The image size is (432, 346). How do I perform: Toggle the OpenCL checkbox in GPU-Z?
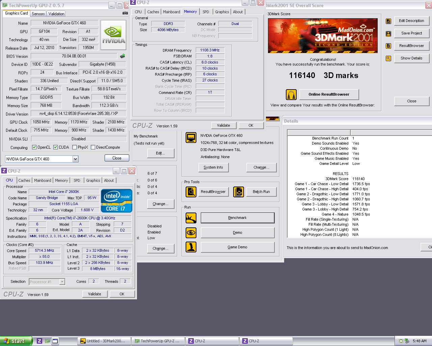[x=34, y=147]
